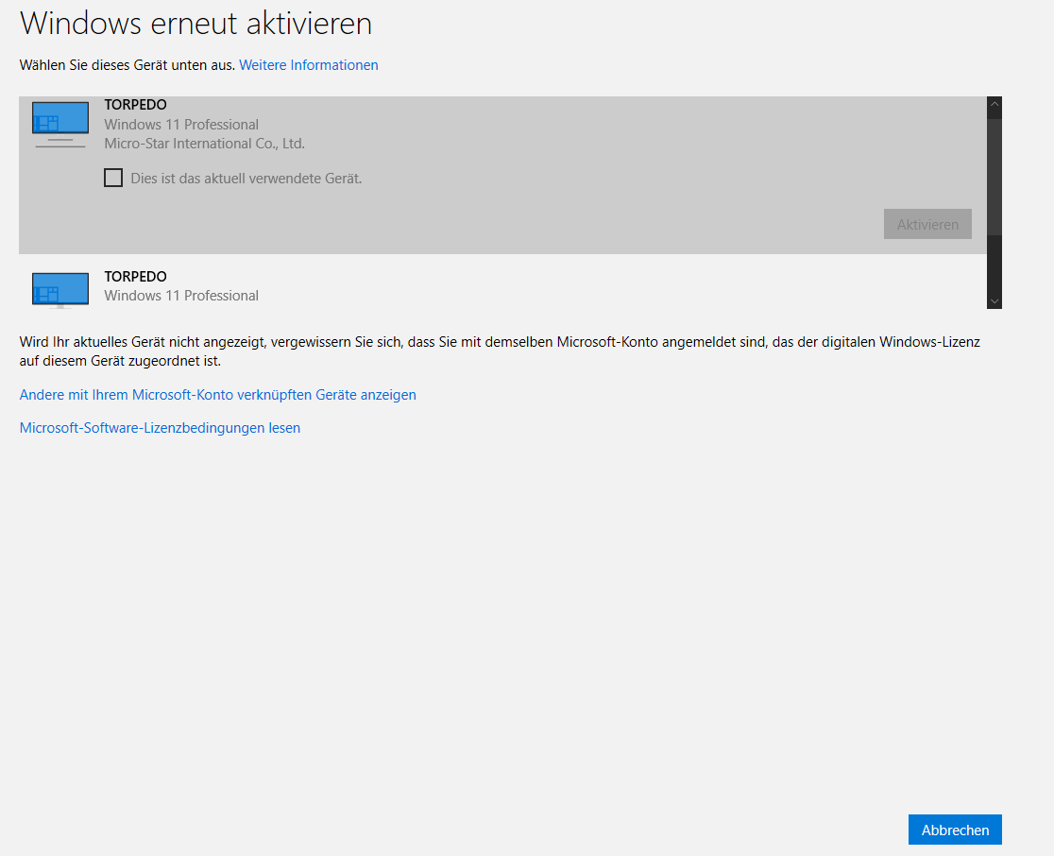Screen dimensions: 1054x856
Task: Click the label 'Dies ist das aktuell verwendete Gerät.'
Action: (246, 179)
